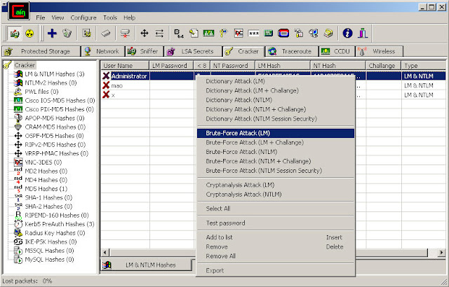
Task: Click the horizontal scrollbar left arrow
Action: coord(105,253)
